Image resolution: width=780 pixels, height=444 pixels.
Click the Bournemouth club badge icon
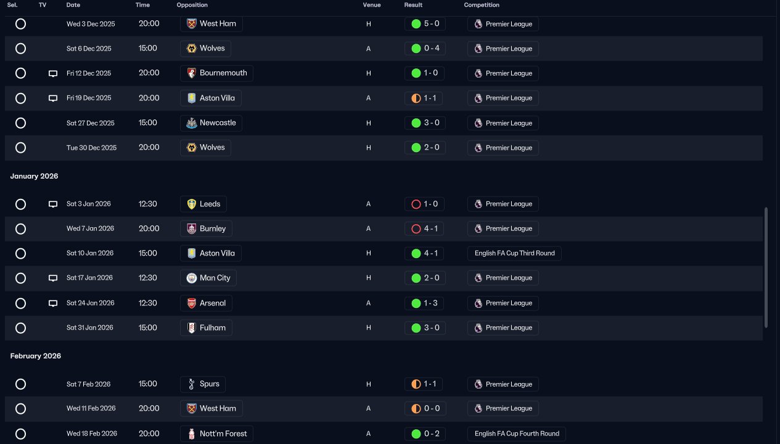pyautogui.click(x=192, y=73)
